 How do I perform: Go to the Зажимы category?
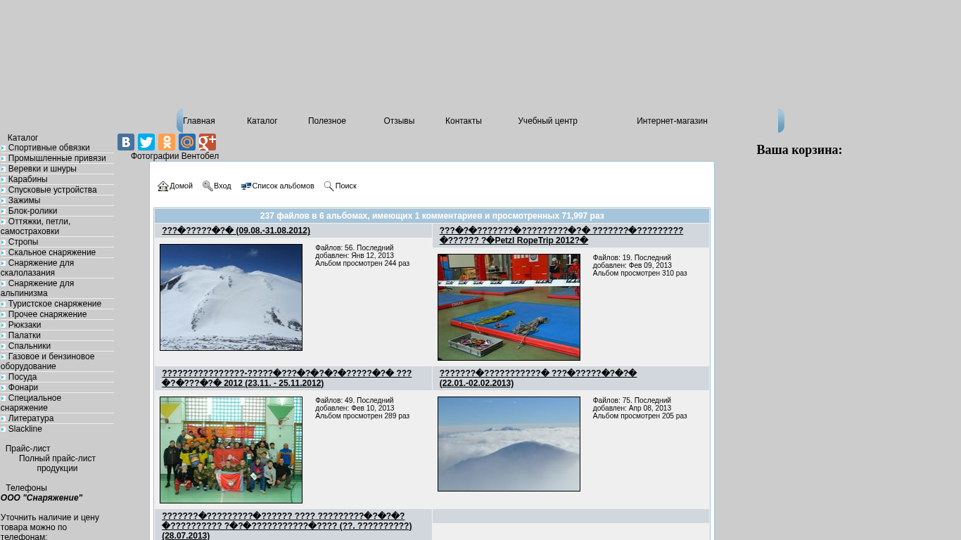(24, 200)
